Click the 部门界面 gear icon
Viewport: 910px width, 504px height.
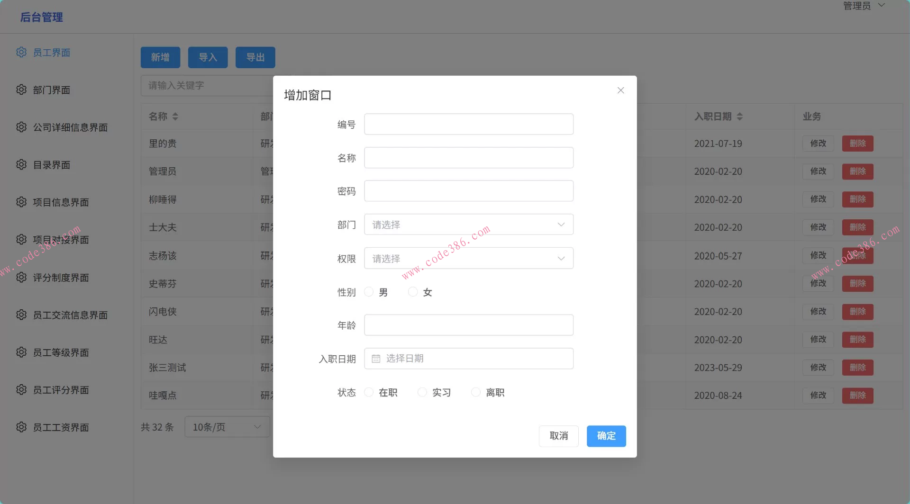(x=21, y=90)
